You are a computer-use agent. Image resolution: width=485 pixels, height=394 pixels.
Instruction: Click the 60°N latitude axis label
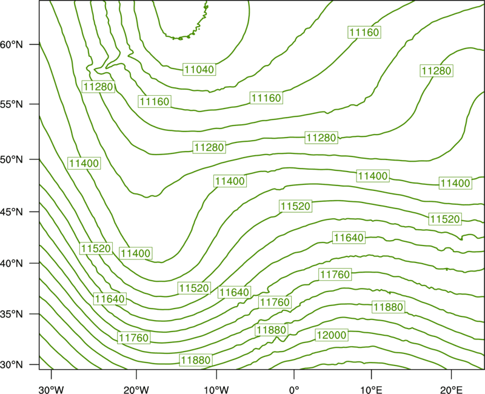click(12, 44)
